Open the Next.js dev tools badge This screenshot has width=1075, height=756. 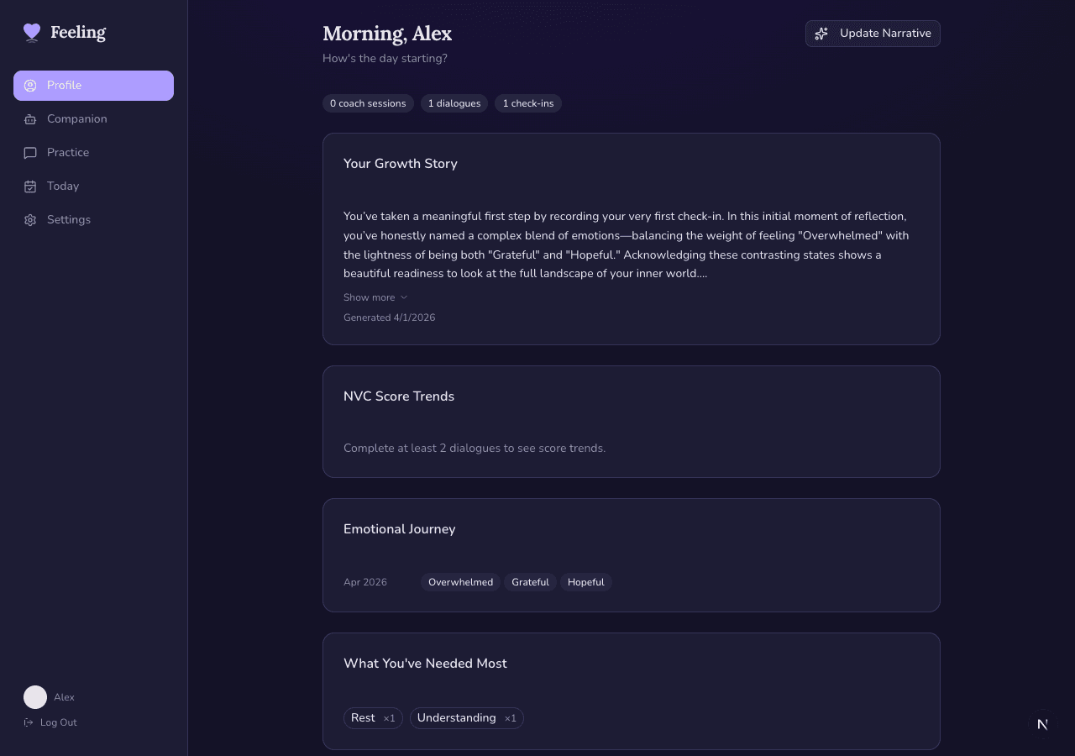pyautogui.click(x=1042, y=724)
